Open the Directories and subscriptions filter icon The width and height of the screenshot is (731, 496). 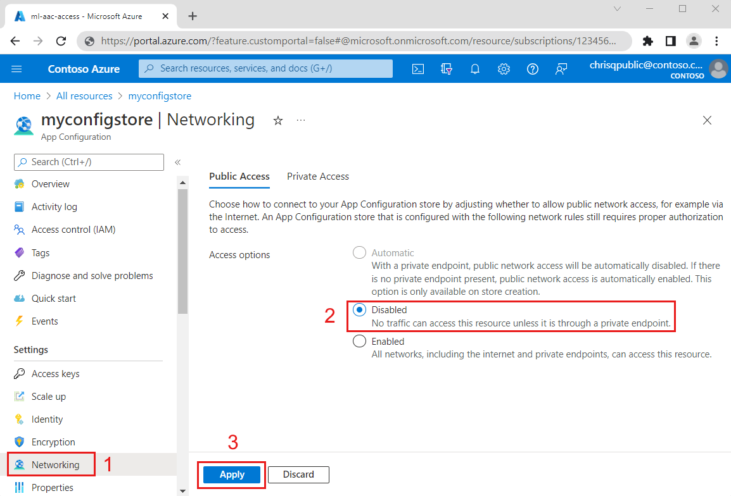point(446,69)
